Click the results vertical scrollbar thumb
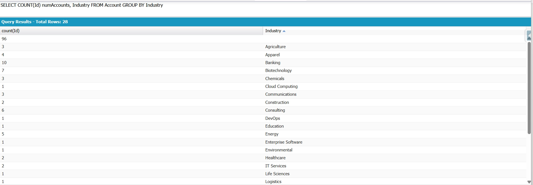 [x=529, y=88]
